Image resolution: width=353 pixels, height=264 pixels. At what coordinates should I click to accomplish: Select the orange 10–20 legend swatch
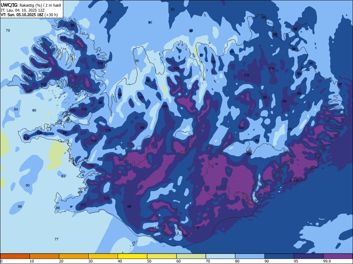(x=44, y=256)
